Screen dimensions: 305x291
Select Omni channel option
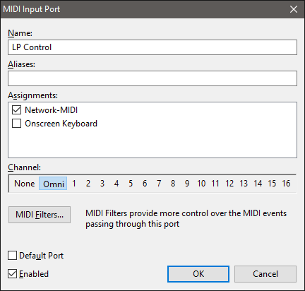pyautogui.click(x=53, y=184)
